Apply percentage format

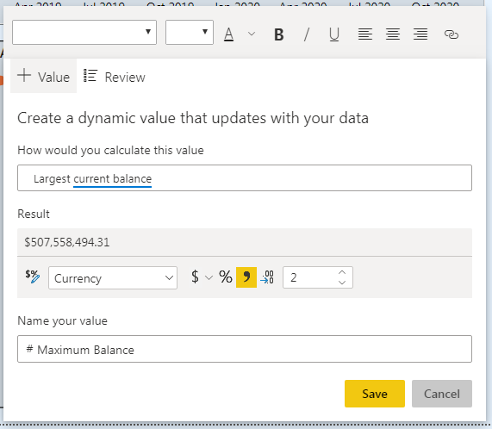[226, 277]
